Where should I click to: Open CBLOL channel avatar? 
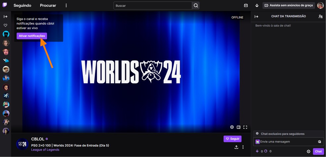pyautogui.click(x=22, y=144)
